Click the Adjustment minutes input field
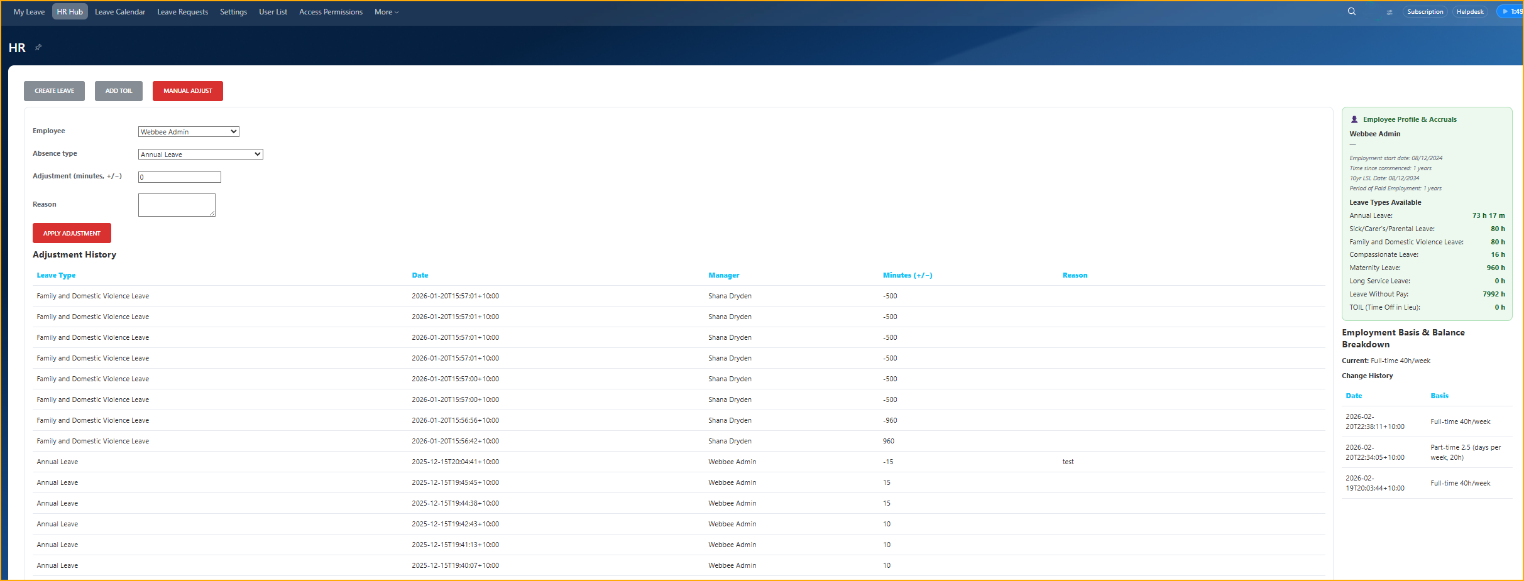This screenshot has width=1524, height=581. (180, 177)
